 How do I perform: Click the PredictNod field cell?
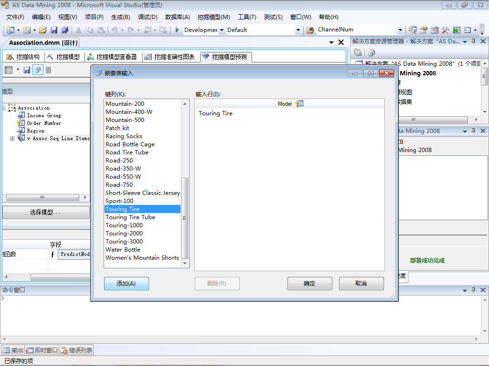point(74,254)
